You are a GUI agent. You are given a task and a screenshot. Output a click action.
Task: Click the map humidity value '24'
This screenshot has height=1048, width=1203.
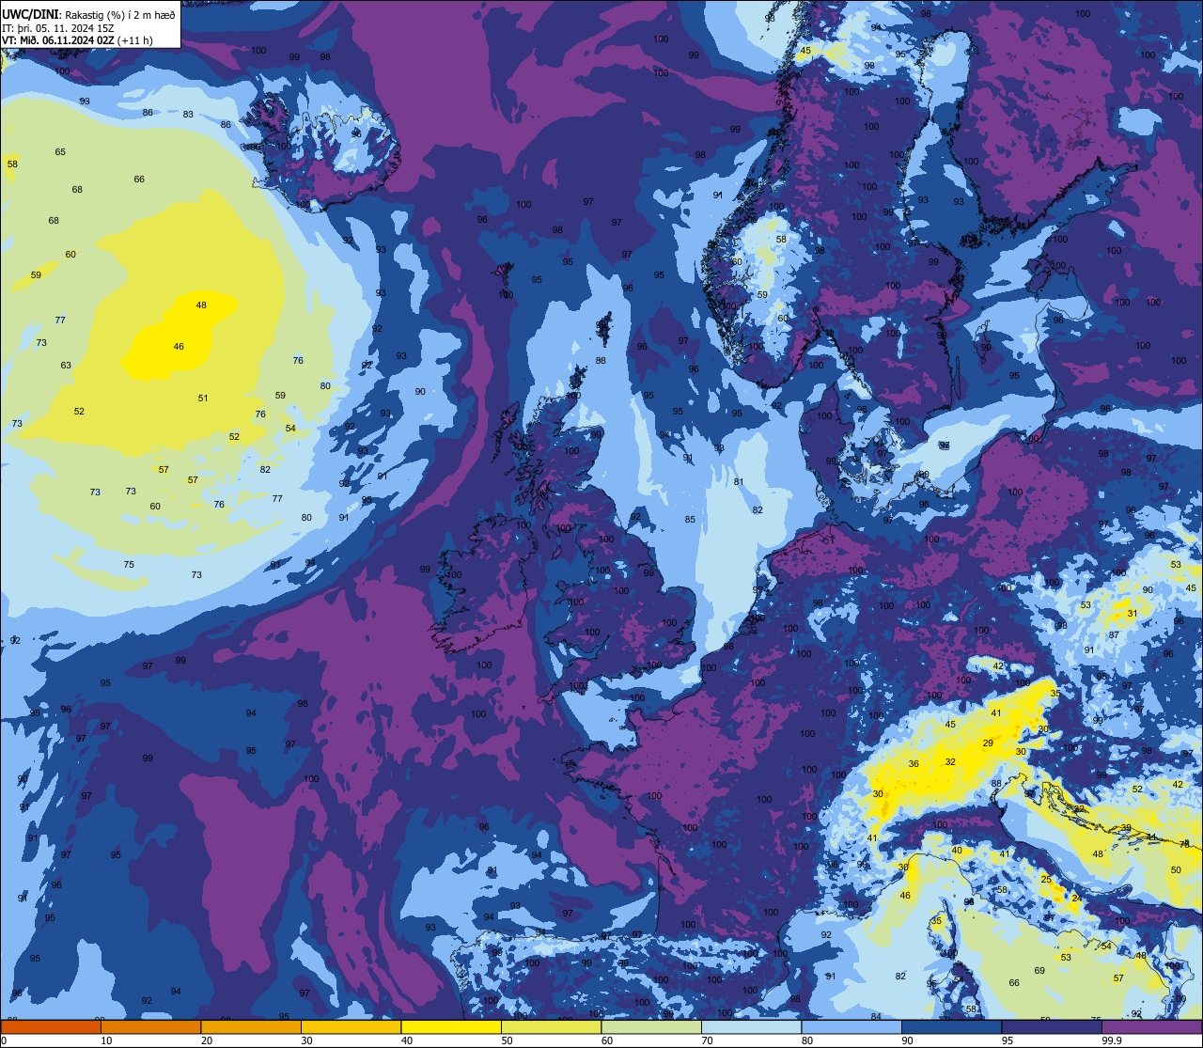click(x=1077, y=898)
